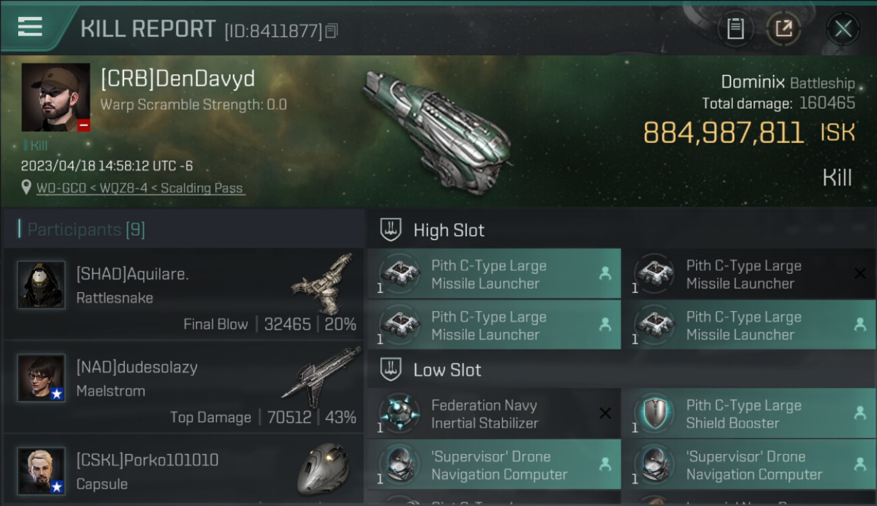Close the kill report window

coord(843,28)
